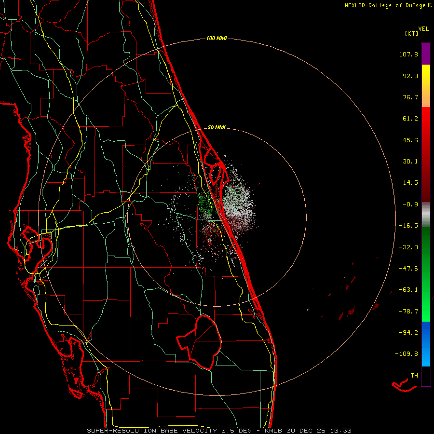Select the 61.2 scale value
434x434 pixels.
point(410,119)
